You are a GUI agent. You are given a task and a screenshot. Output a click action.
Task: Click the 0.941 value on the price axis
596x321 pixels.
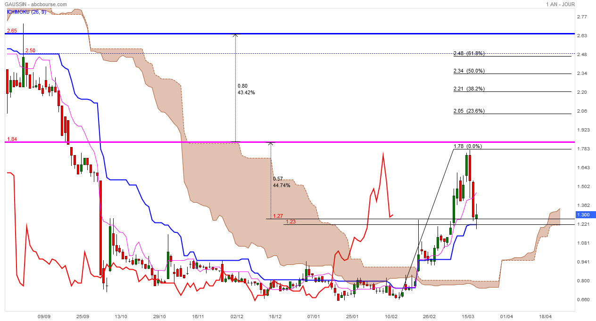coord(583,262)
